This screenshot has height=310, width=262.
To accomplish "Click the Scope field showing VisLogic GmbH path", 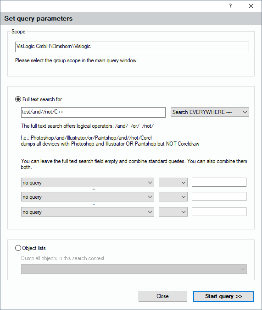I will point(132,47).
